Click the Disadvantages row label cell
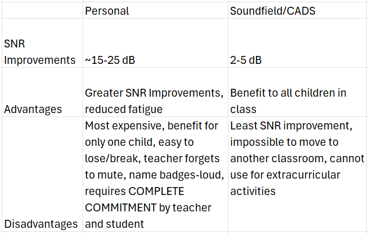Screen dimensions: 368x234 [42, 174]
